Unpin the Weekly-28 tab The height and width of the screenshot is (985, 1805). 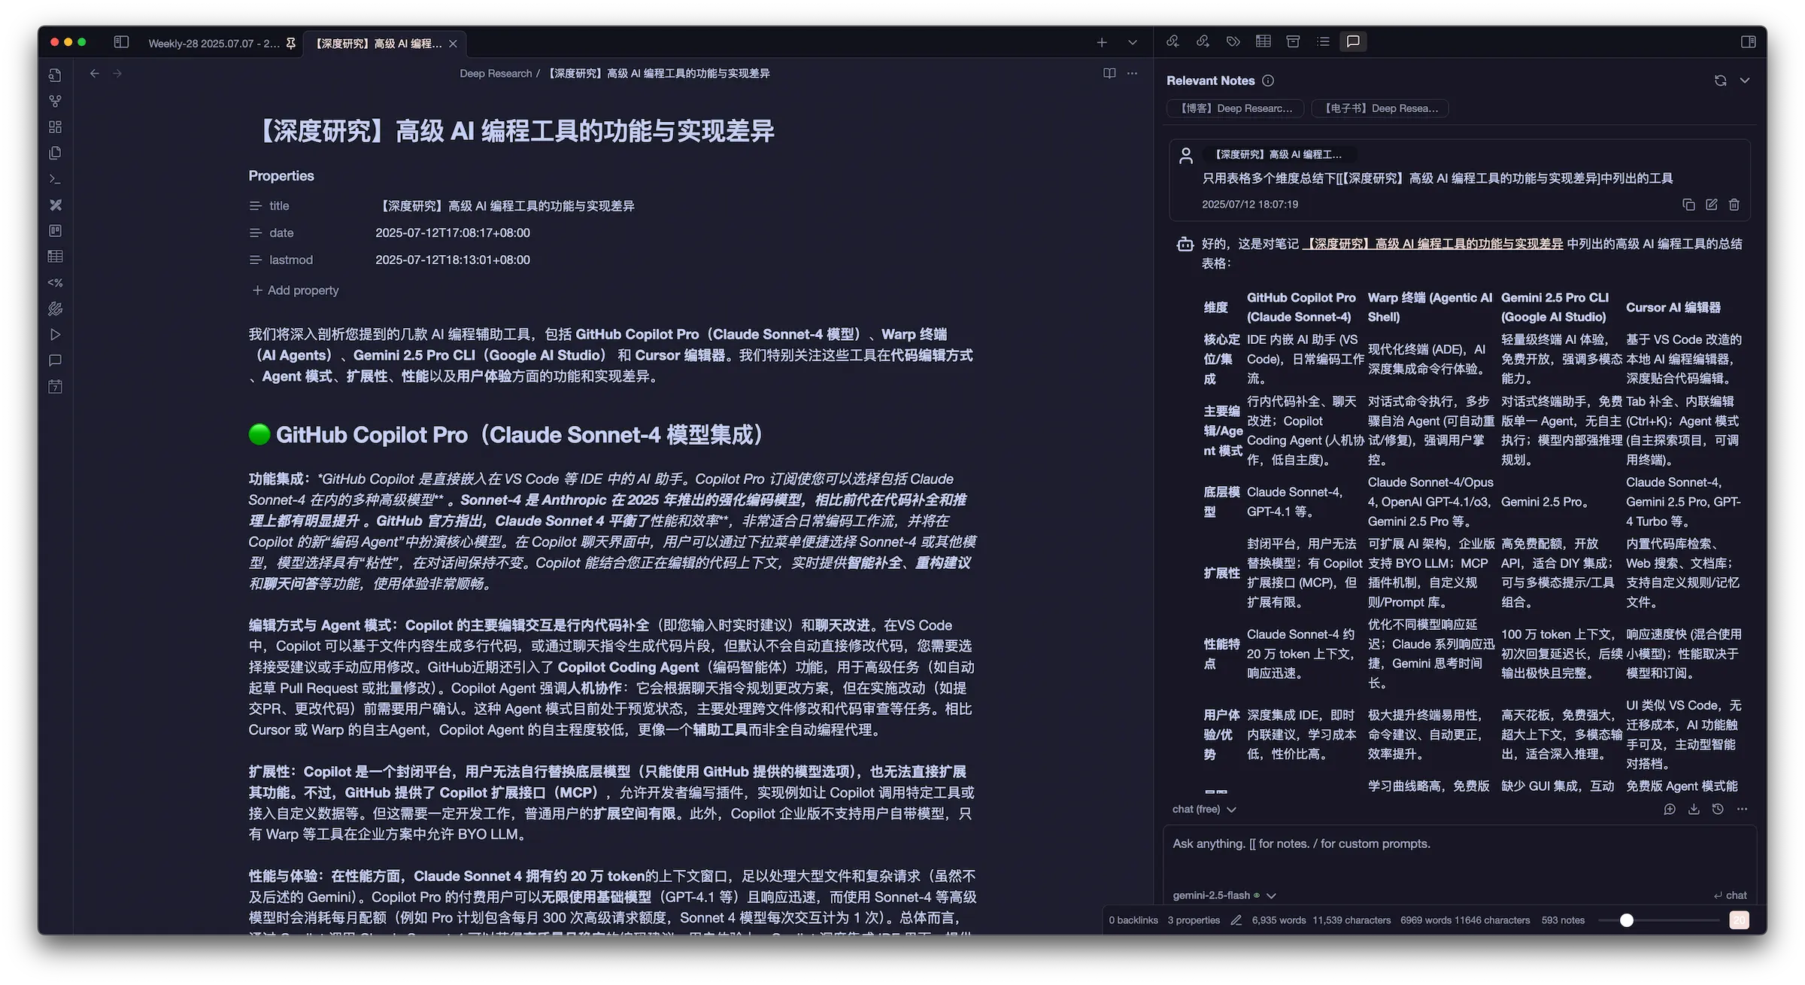pyautogui.click(x=291, y=44)
